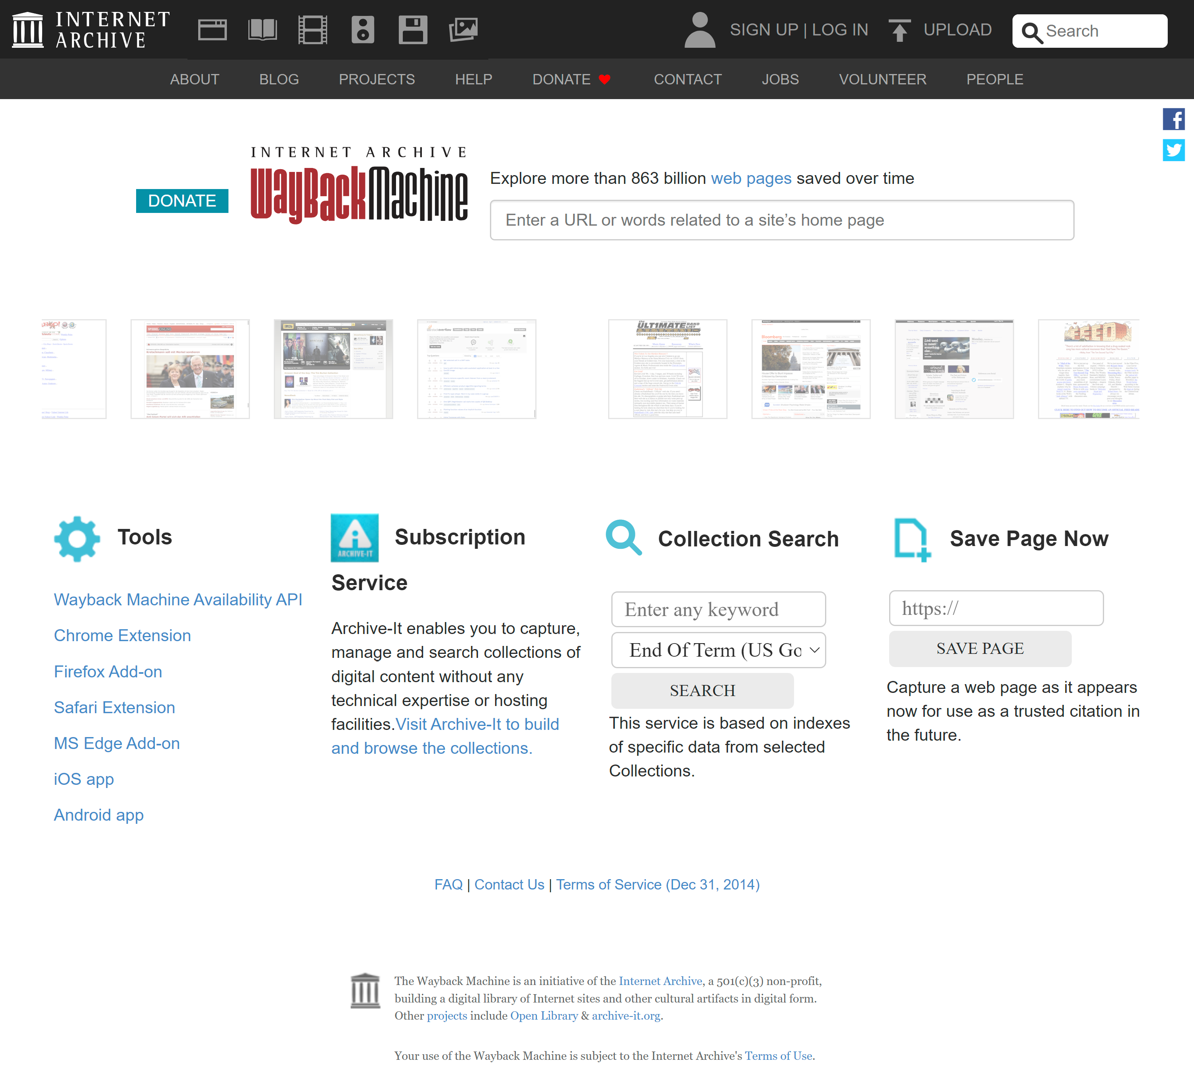Expand the End Of Term collection dropdown
This screenshot has width=1194, height=1065.
[718, 650]
